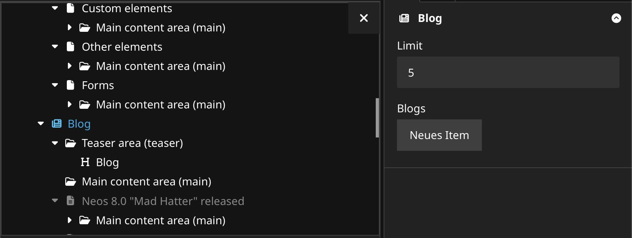The image size is (632, 238).
Task: Collapse the Teaser area node
Action: (55, 143)
